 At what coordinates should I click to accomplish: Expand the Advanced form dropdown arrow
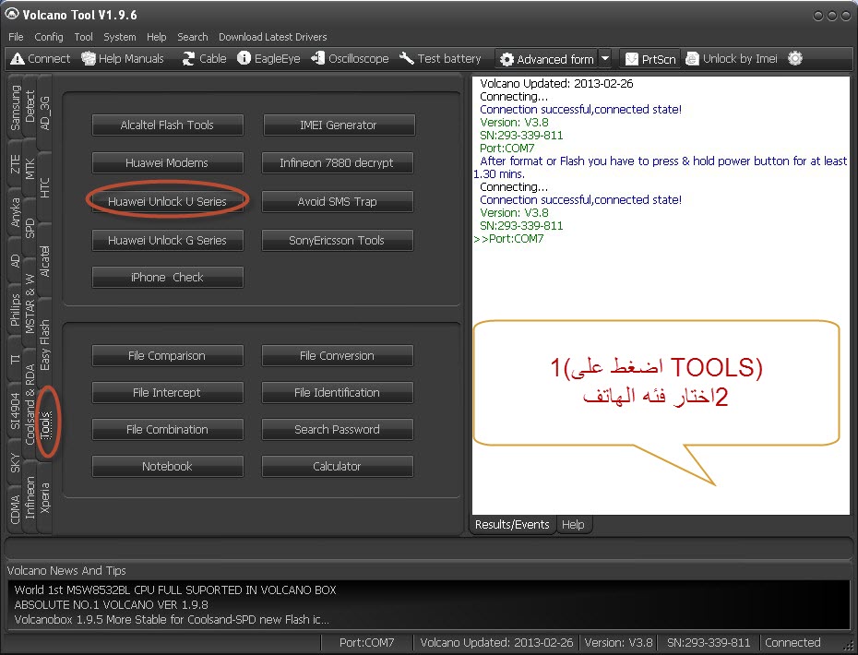605,58
